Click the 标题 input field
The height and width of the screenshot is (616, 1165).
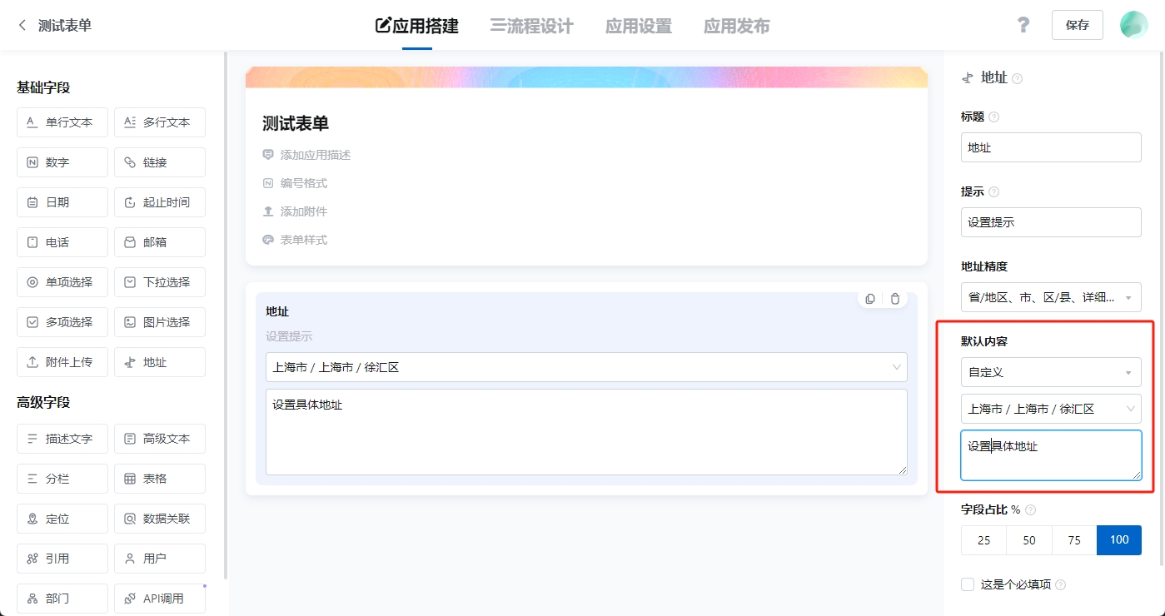point(1051,147)
